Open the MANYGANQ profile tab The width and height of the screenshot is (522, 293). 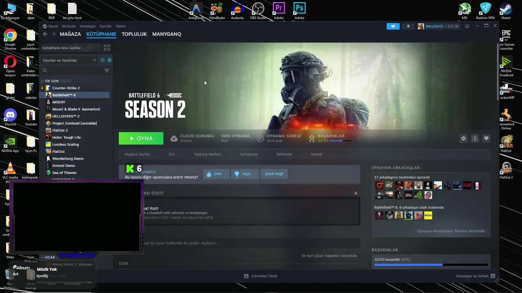167,34
